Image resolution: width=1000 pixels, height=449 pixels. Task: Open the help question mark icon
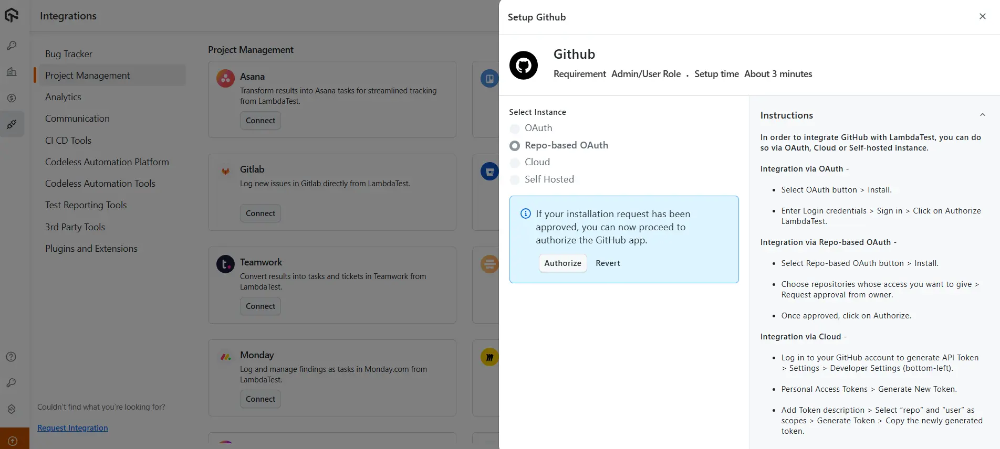click(11, 357)
